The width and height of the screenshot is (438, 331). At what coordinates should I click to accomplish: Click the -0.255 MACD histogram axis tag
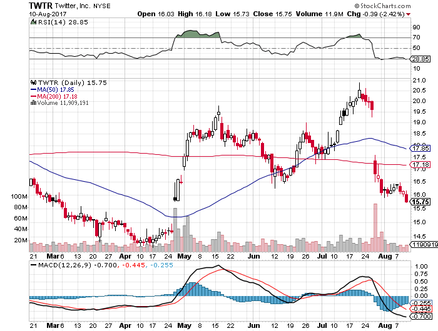tap(420, 303)
